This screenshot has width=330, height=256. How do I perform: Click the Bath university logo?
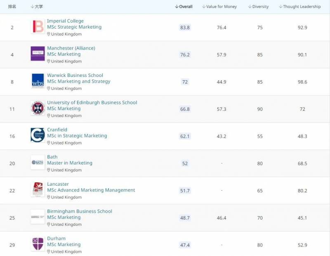[x=38, y=163]
